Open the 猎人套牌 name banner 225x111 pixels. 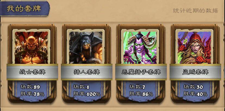click(87, 72)
